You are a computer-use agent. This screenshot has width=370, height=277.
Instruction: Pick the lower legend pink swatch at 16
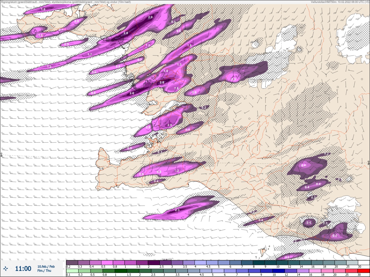(315, 271)
